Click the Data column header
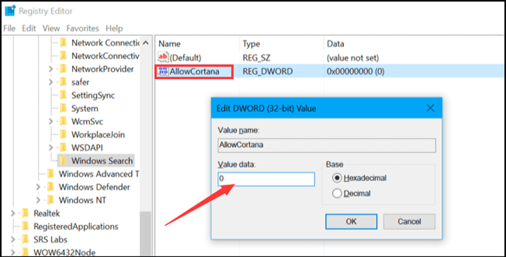506x257 pixels. pos(335,43)
